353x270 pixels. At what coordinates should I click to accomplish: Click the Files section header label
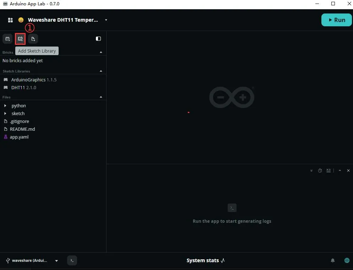point(6,97)
